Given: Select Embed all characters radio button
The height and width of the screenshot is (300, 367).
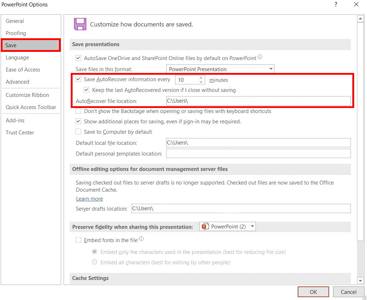Looking at the screenshot, I should [95, 262].
